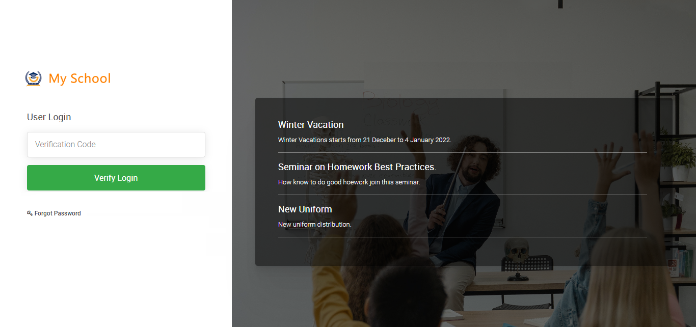Open the Winter Vacation notice title
The height and width of the screenshot is (327, 696).
click(x=311, y=125)
